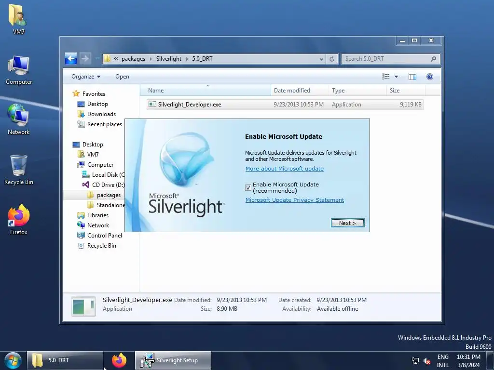
Task: Switch to 5.0_DRT taskbar button
Action: point(65,360)
